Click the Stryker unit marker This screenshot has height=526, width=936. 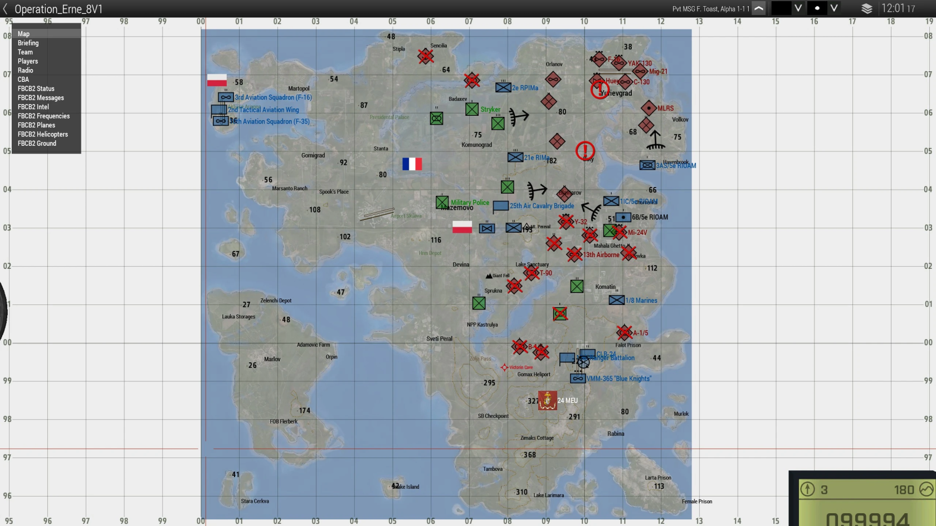coord(472,109)
